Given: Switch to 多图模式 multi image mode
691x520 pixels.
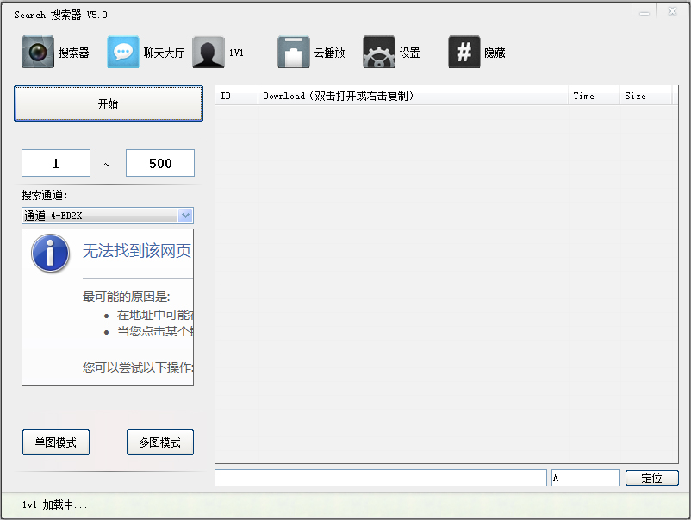Looking at the screenshot, I should [159, 442].
